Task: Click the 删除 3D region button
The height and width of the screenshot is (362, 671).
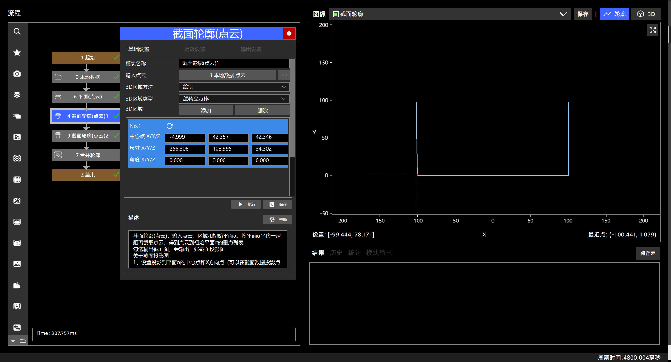Action: point(262,110)
